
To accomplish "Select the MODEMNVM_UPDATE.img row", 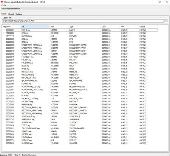I will pos(82,90).
